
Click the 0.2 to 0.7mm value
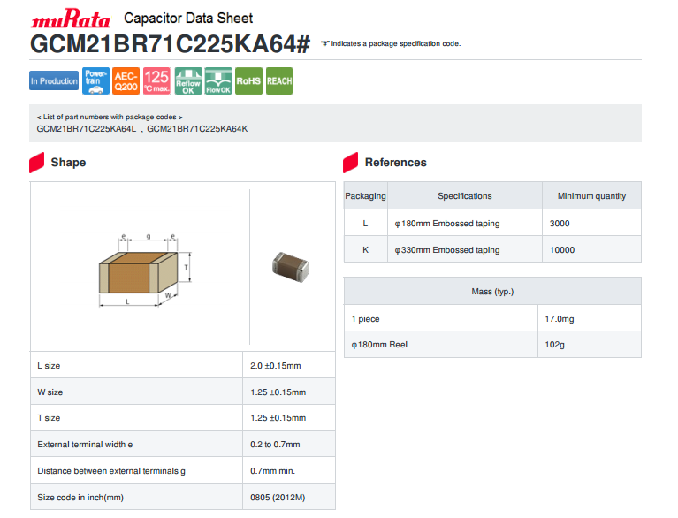275,445
